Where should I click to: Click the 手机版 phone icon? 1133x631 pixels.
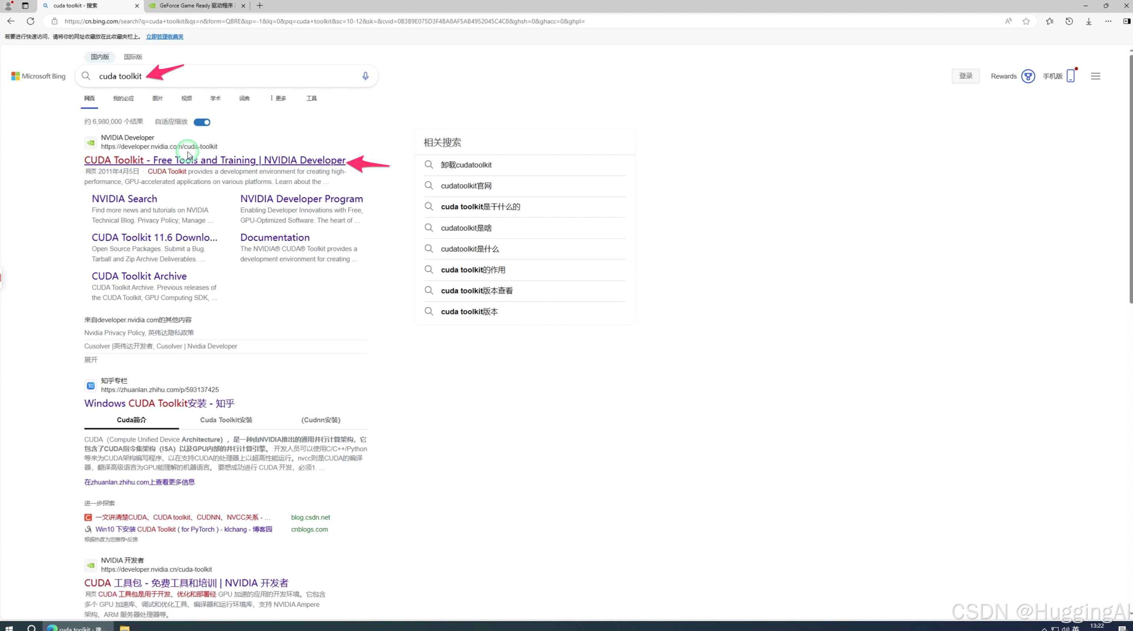pyautogui.click(x=1071, y=76)
